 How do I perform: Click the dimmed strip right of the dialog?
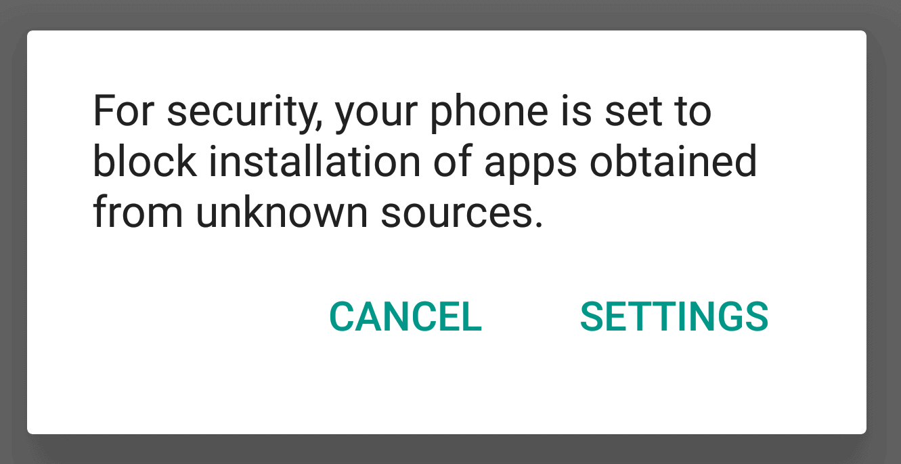pyautogui.click(x=884, y=232)
